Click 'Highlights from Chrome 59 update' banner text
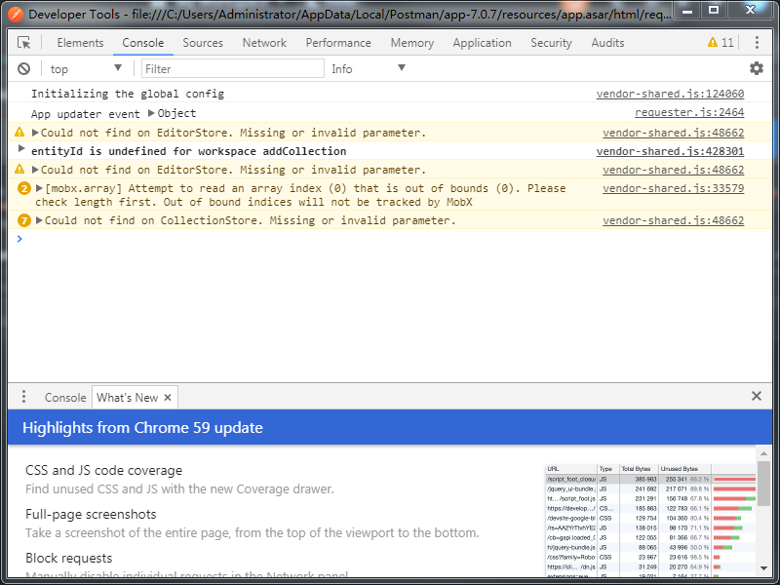 coord(142,428)
